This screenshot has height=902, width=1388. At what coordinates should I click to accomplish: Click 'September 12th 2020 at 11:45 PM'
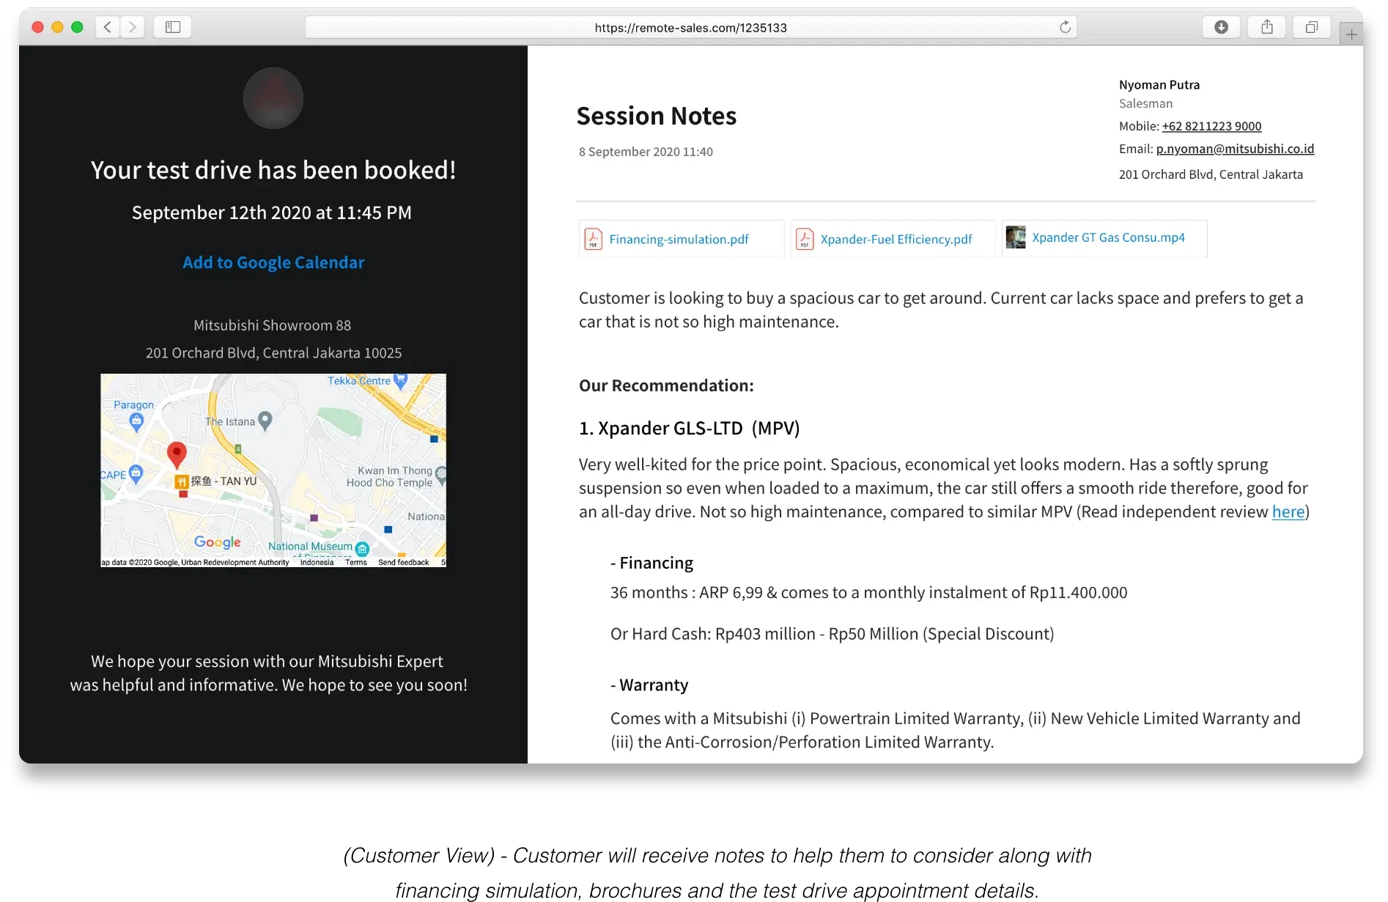(272, 212)
